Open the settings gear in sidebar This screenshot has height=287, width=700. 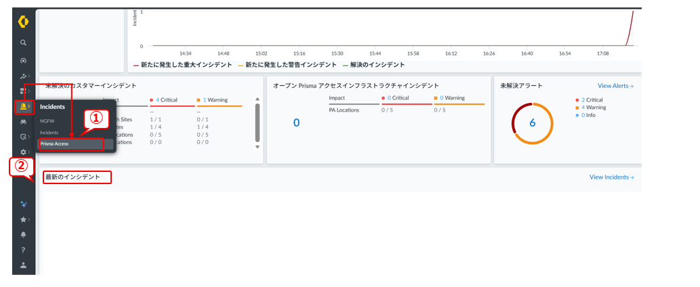coord(23,152)
